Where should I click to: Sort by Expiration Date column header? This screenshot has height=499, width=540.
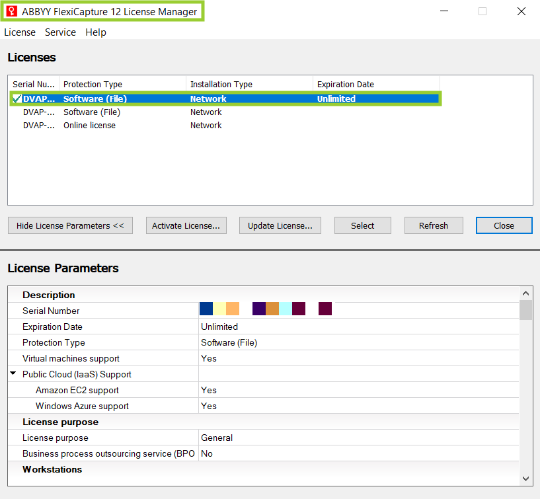tap(376, 85)
